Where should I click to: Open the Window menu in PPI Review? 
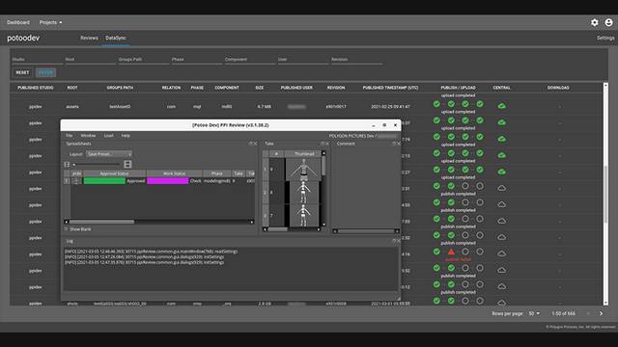[88, 135]
